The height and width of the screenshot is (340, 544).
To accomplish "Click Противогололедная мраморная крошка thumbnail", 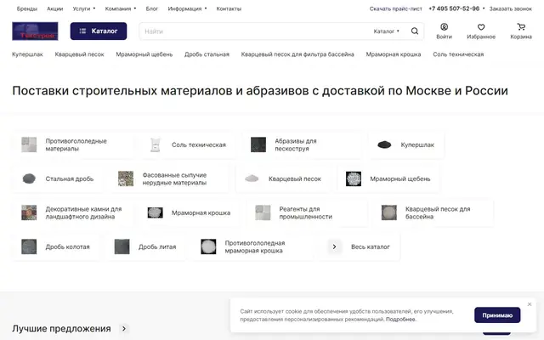I will pyautogui.click(x=208, y=246).
